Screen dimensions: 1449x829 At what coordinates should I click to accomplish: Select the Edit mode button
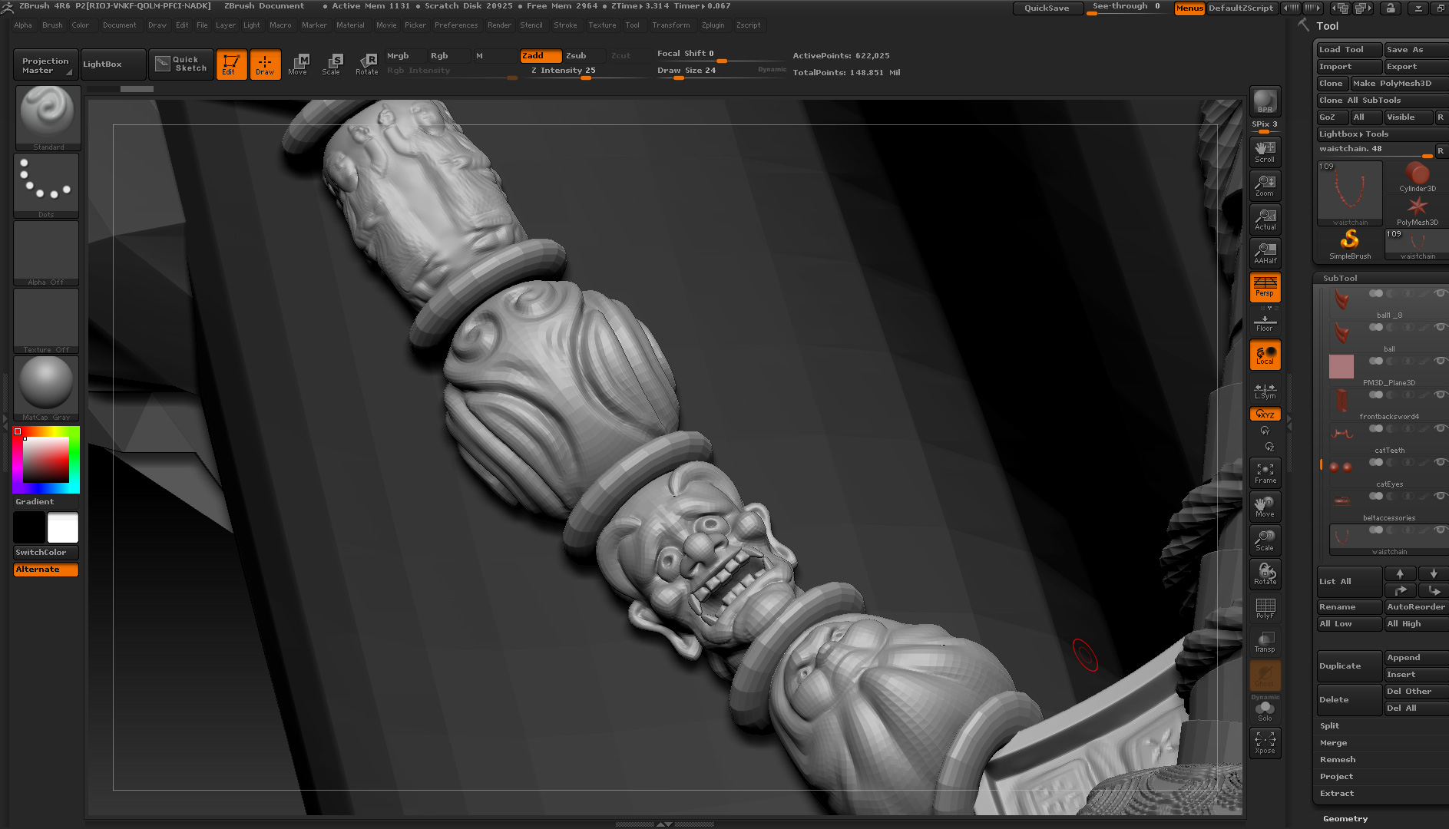click(x=231, y=64)
